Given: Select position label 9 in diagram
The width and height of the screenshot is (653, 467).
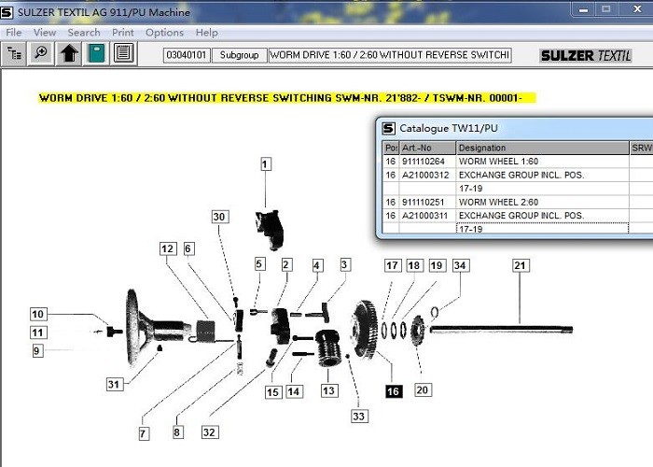Looking at the screenshot, I should click(37, 350).
